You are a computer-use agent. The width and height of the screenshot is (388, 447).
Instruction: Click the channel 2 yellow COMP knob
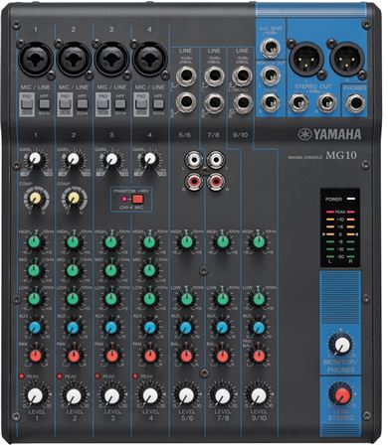tap(74, 199)
